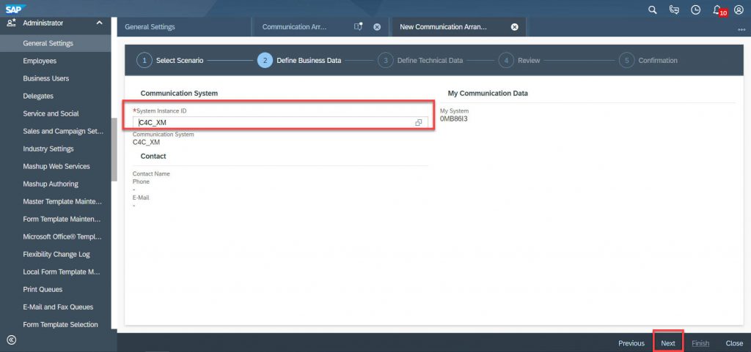
Task: Click the E-Mail label
Action: click(141, 198)
